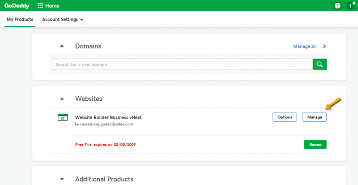Open the sienasblog.godaddysites.com link
This screenshot has width=358, height=185.
click(x=107, y=124)
